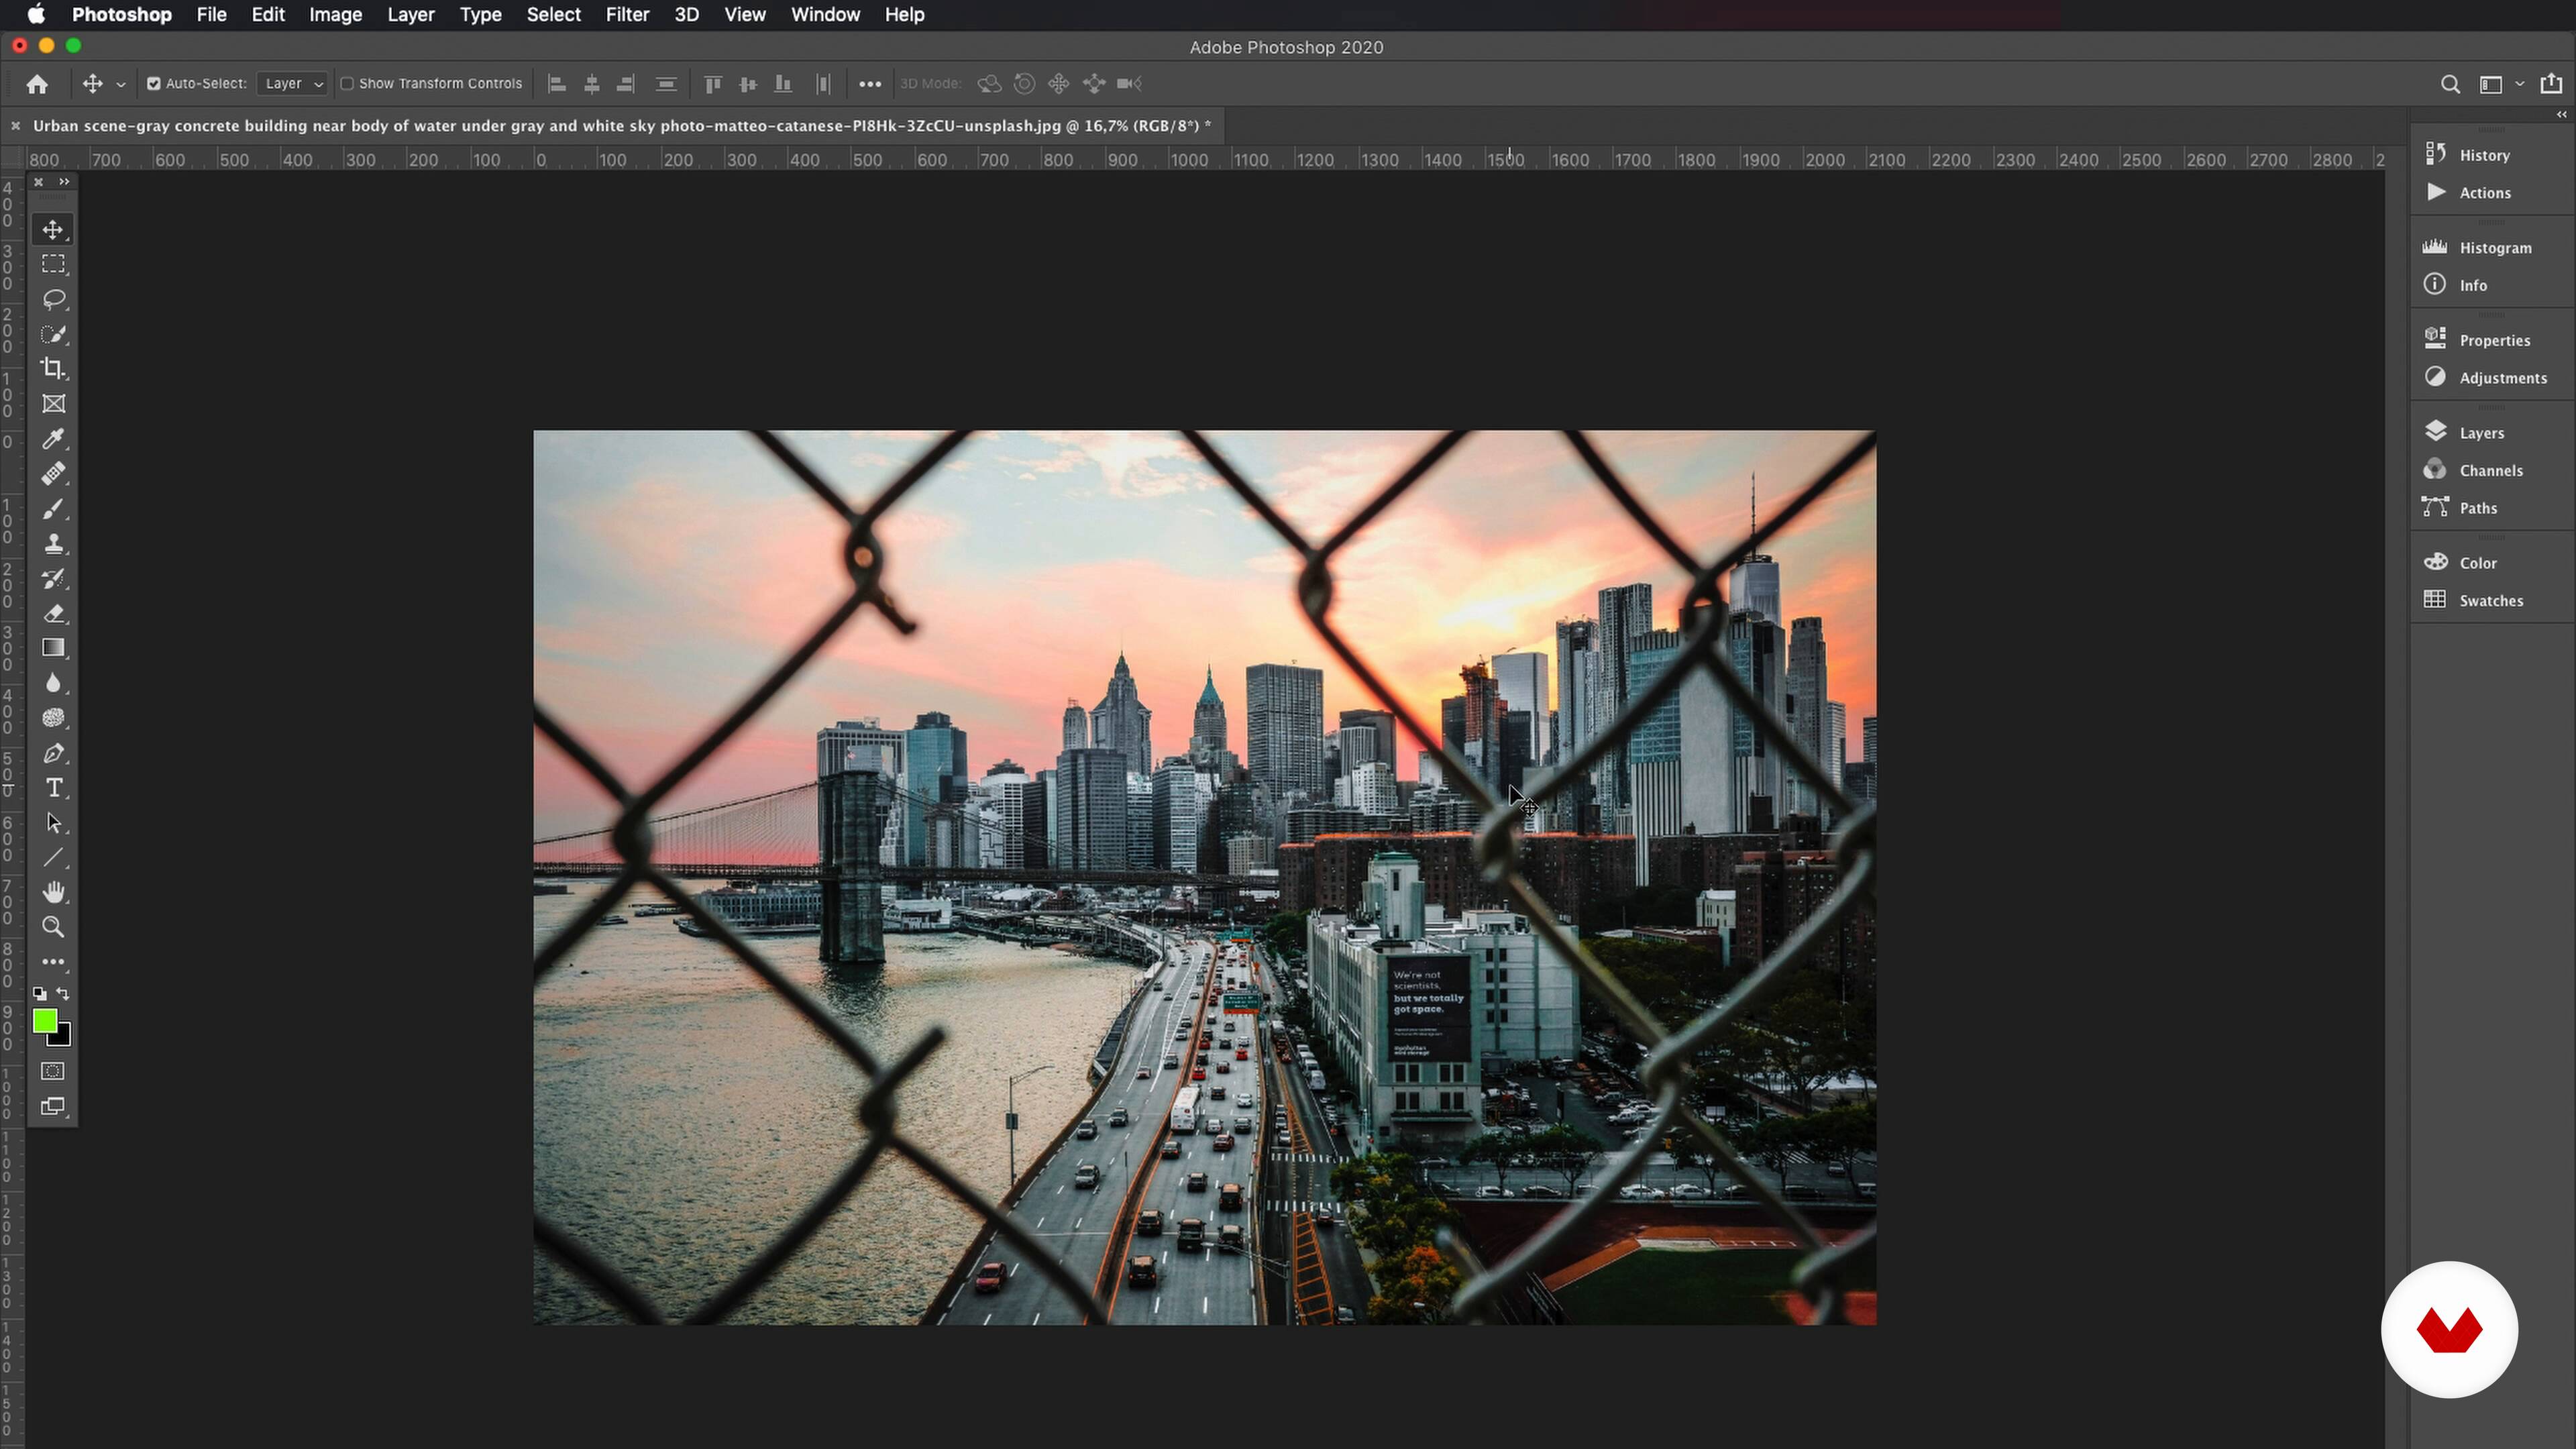2576x1449 pixels.
Task: Select the Eyedropper tool
Action: [53, 439]
